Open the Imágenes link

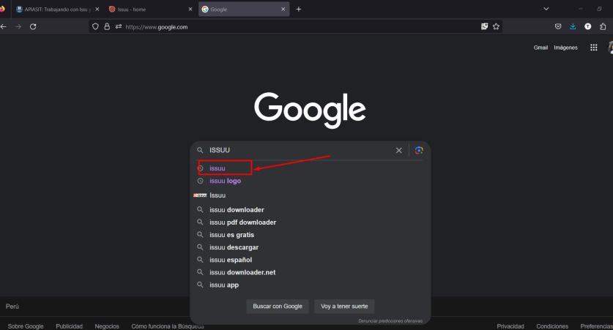click(565, 48)
